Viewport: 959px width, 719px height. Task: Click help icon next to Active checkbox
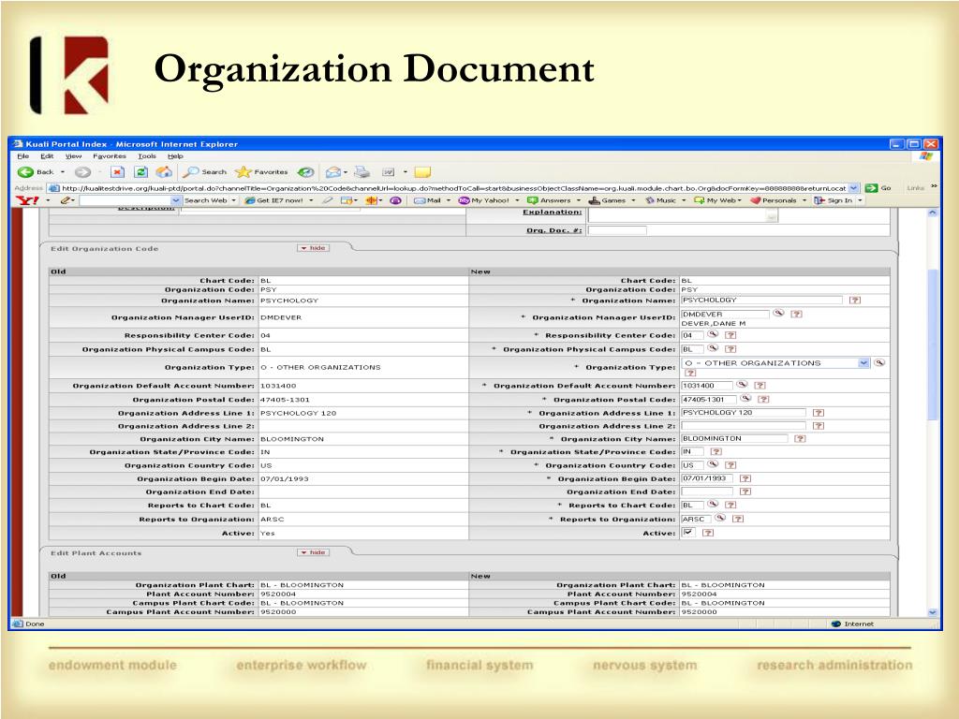pos(708,533)
